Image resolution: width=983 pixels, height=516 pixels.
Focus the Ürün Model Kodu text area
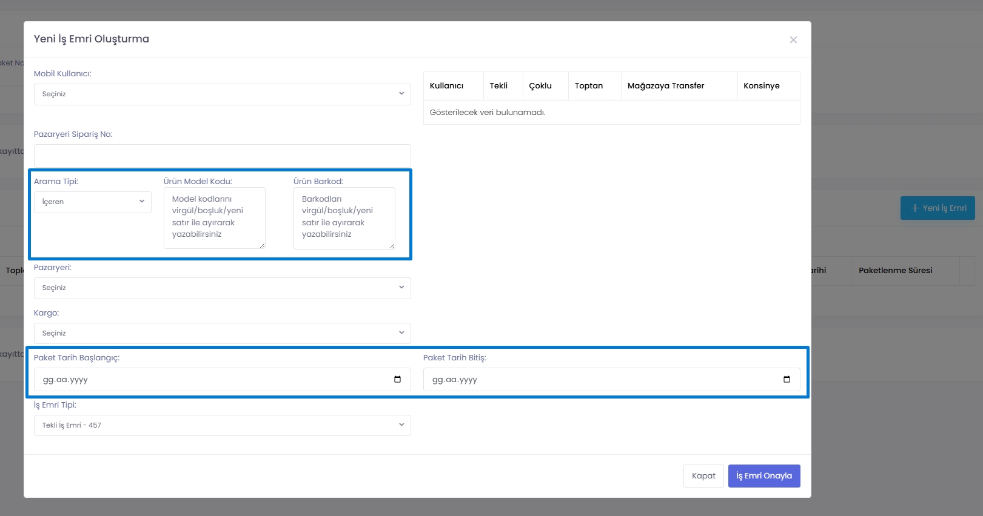coord(214,218)
